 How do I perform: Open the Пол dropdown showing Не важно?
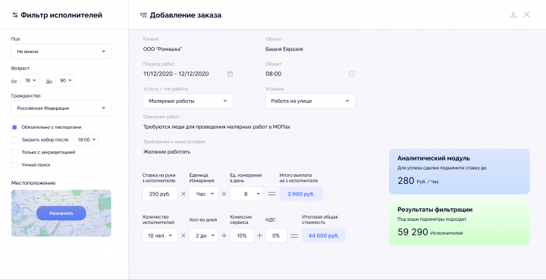point(61,51)
